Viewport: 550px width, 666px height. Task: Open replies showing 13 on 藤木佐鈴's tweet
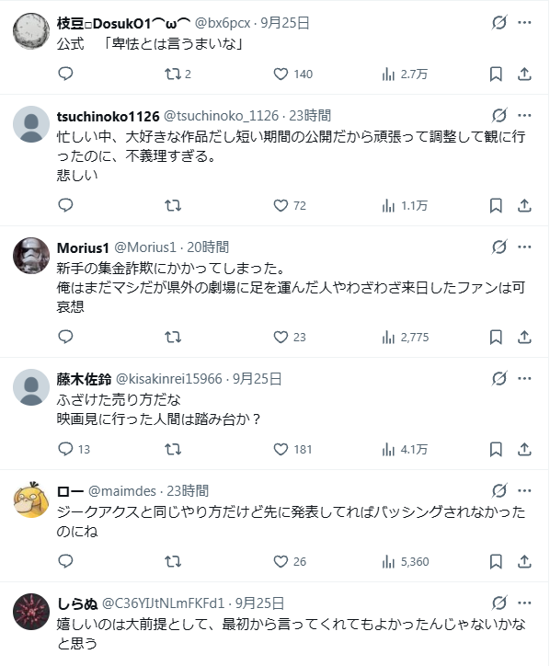(x=74, y=450)
